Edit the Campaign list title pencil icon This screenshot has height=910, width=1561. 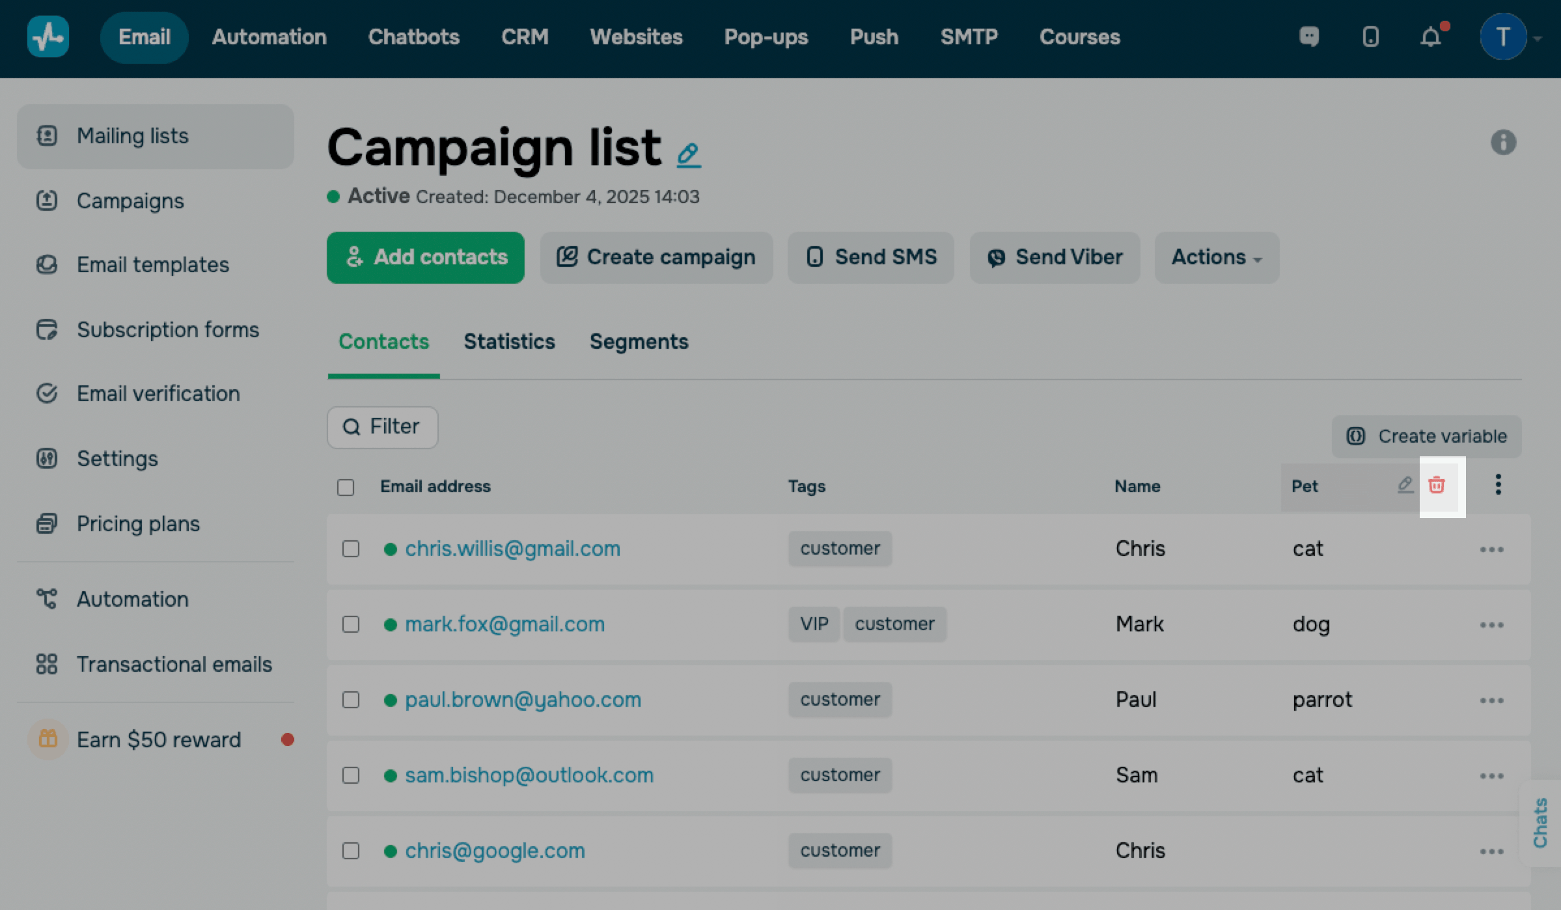point(688,155)
